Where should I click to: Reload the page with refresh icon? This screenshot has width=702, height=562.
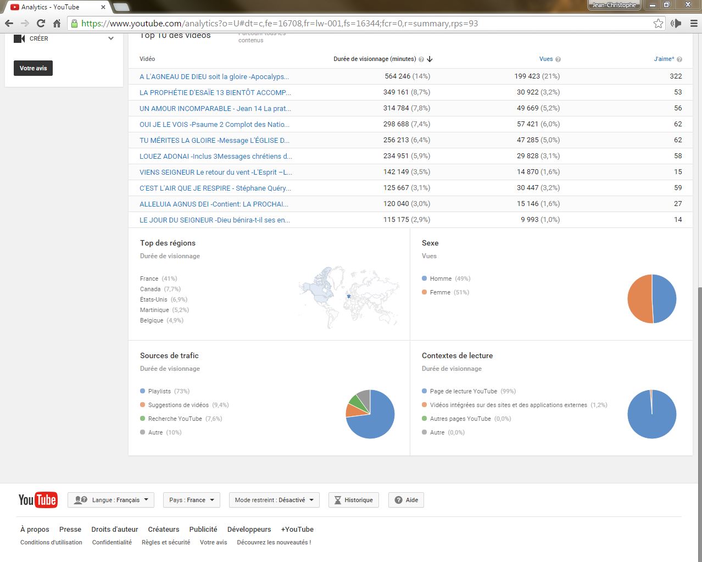pos(41,23)
